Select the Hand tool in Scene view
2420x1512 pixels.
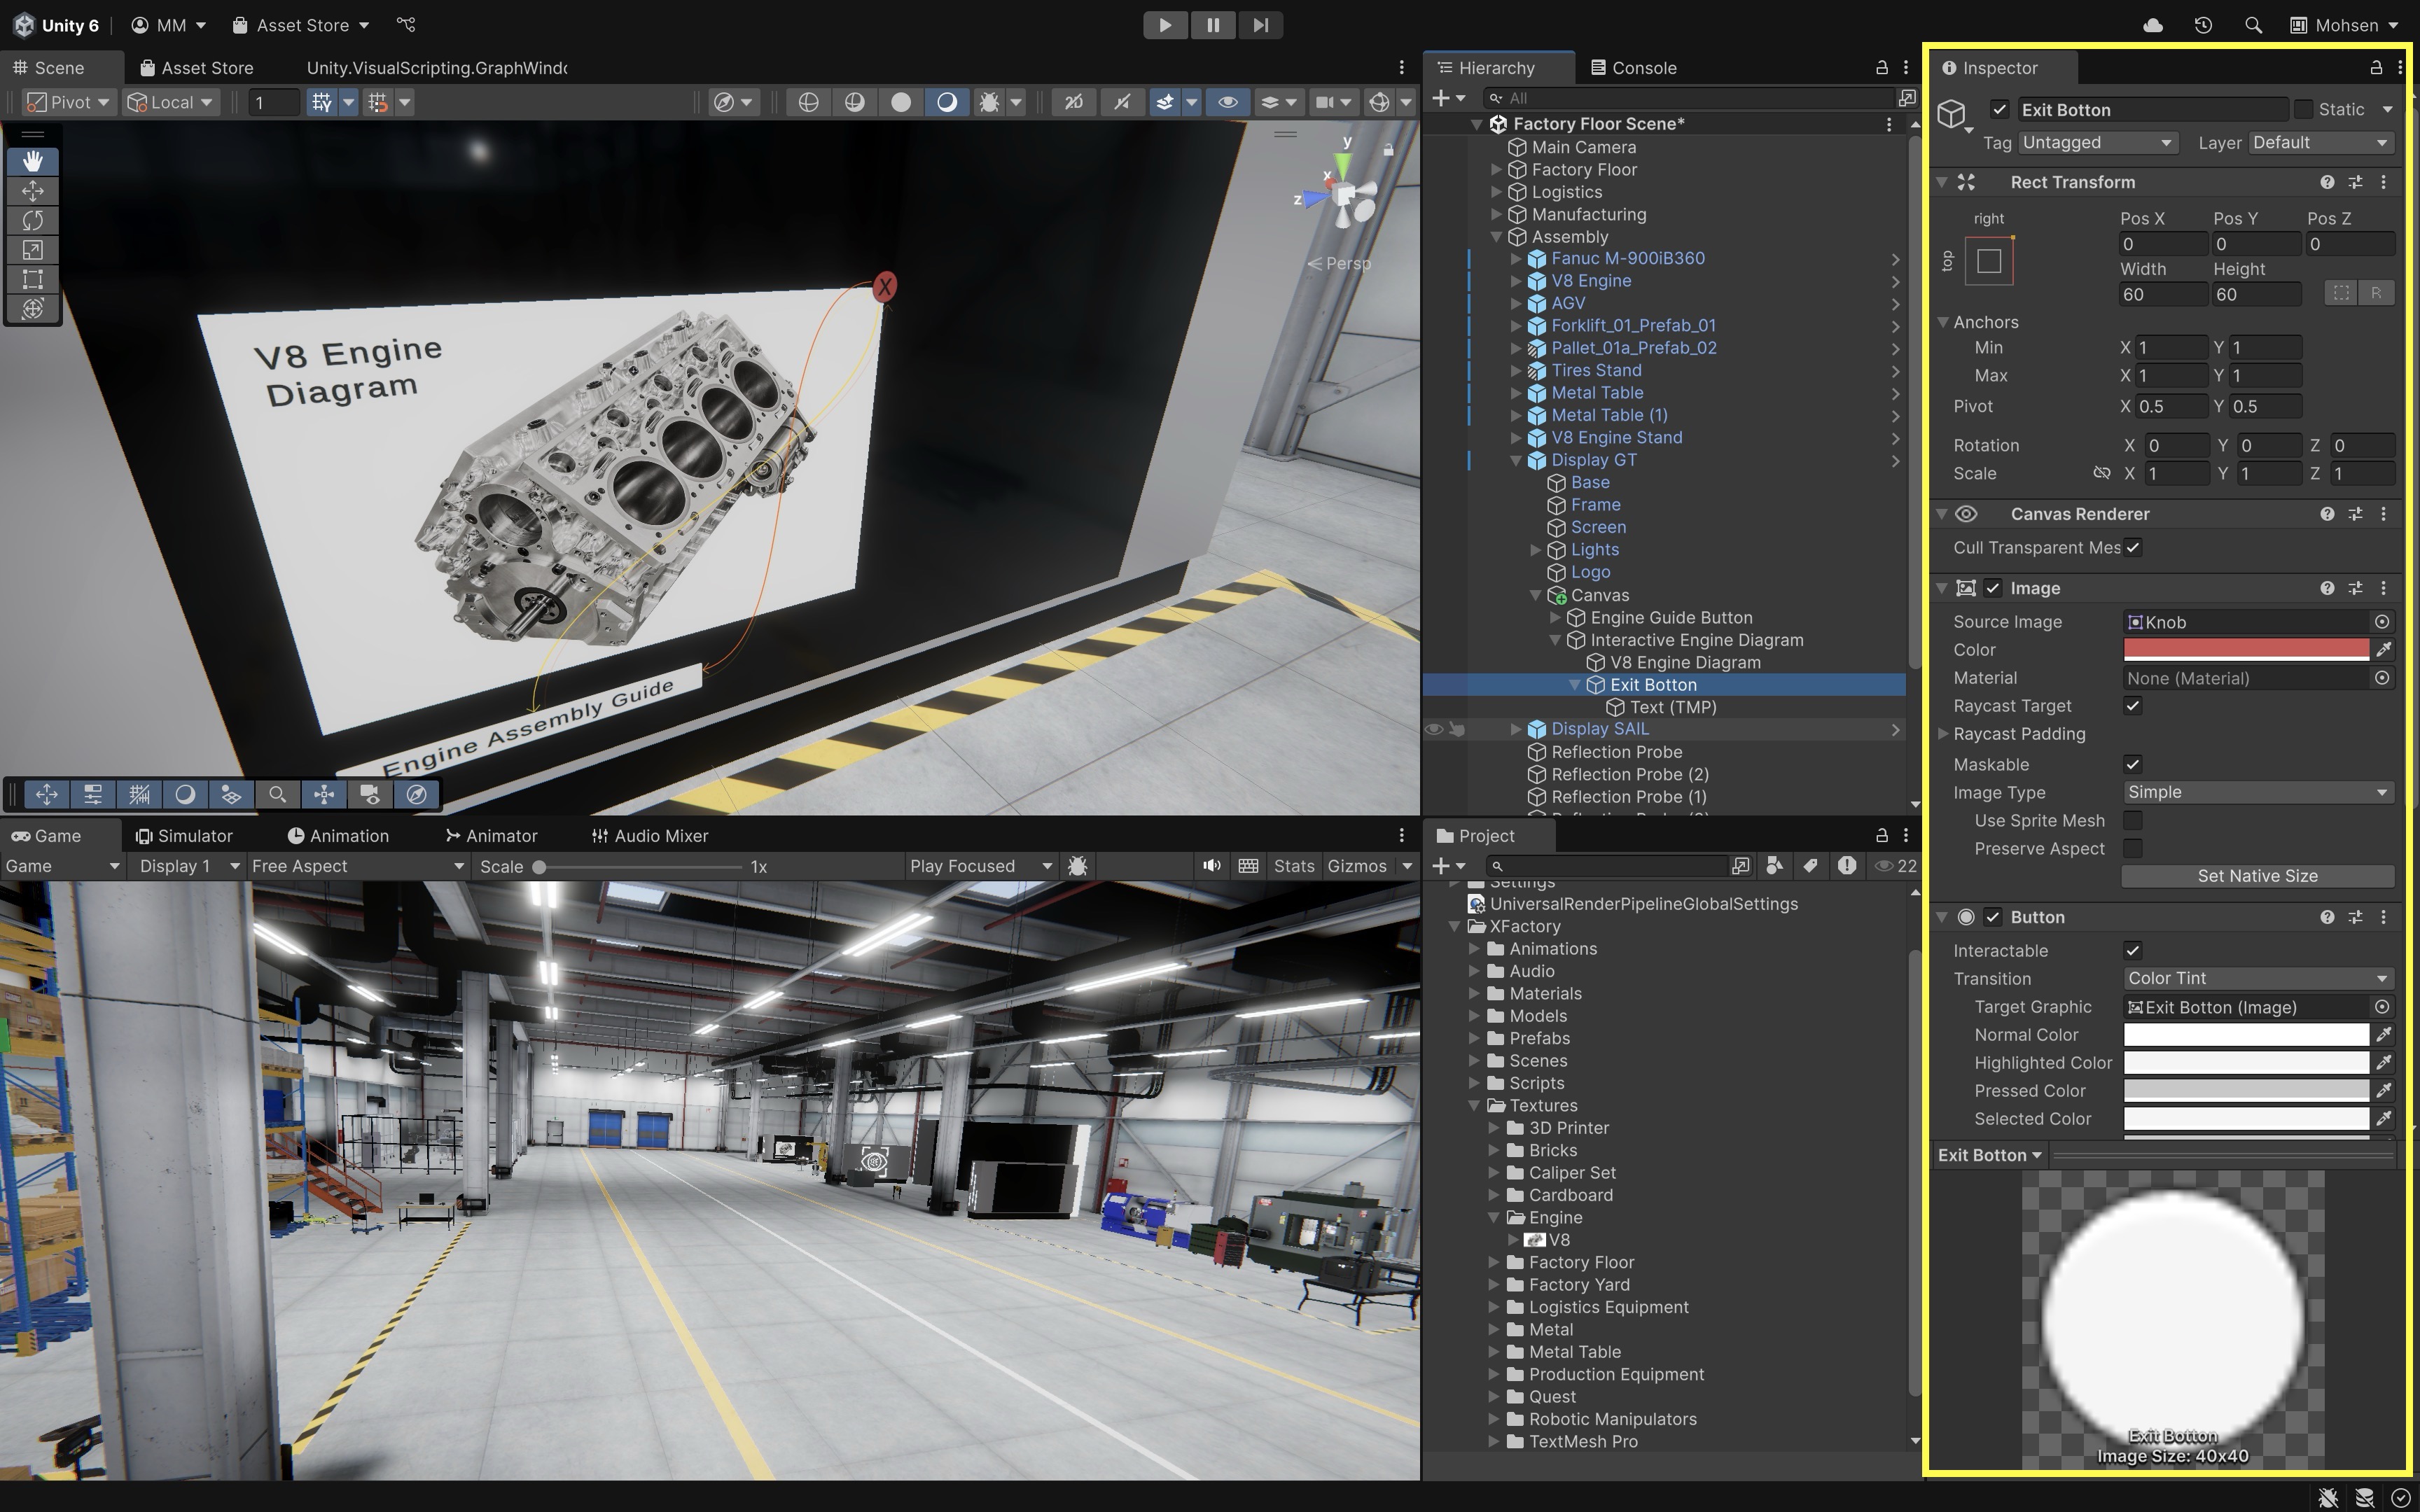33,161
